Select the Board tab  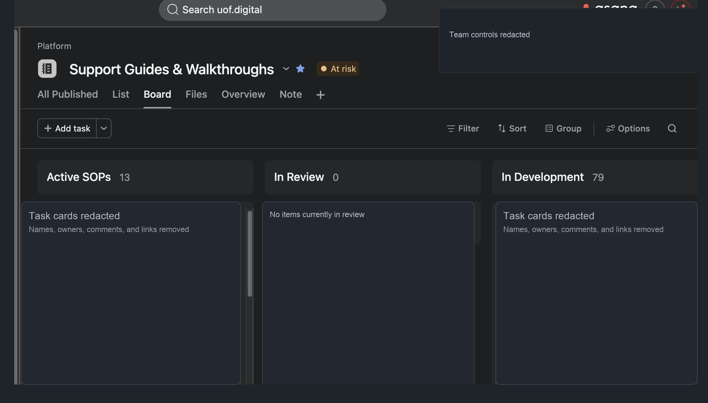click(157, 94)
